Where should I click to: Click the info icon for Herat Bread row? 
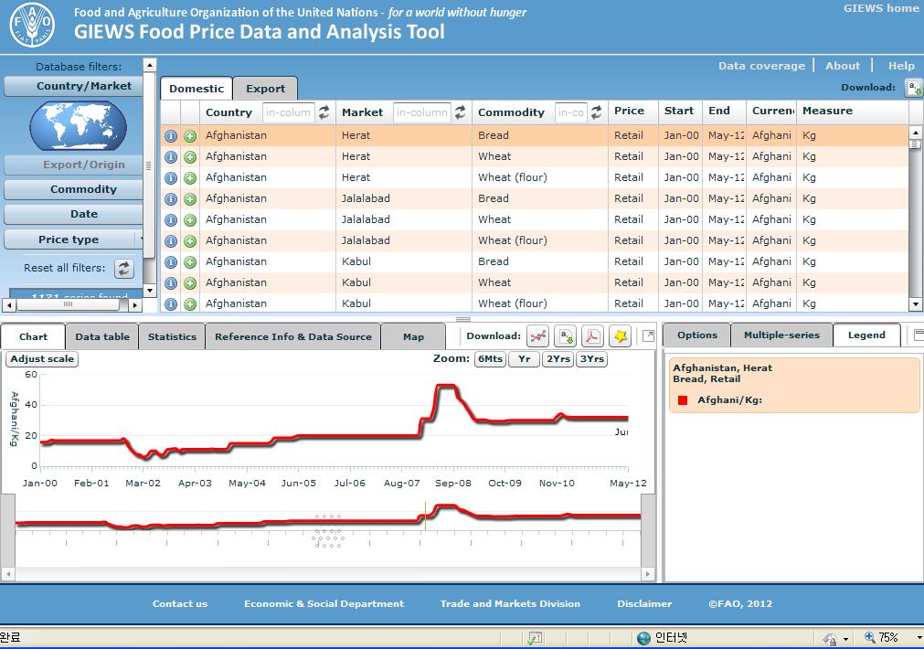tap(171, 136)
